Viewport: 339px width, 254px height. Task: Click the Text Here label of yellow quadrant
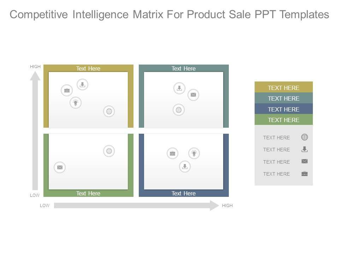tap(88, 68)
